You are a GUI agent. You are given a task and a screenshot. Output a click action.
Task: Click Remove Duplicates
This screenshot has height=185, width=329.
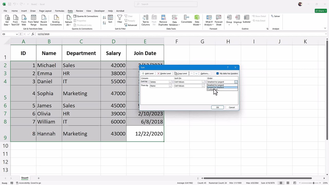pos(163,20)
